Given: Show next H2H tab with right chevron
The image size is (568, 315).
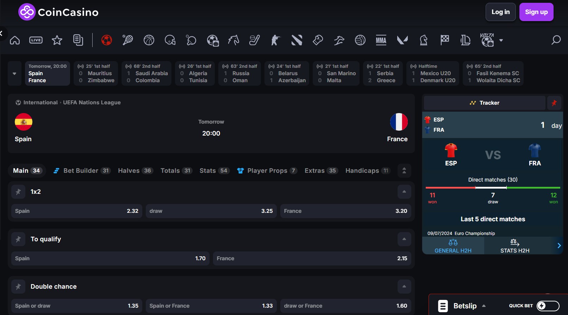Looking at the screenshot, I should 559,245.
